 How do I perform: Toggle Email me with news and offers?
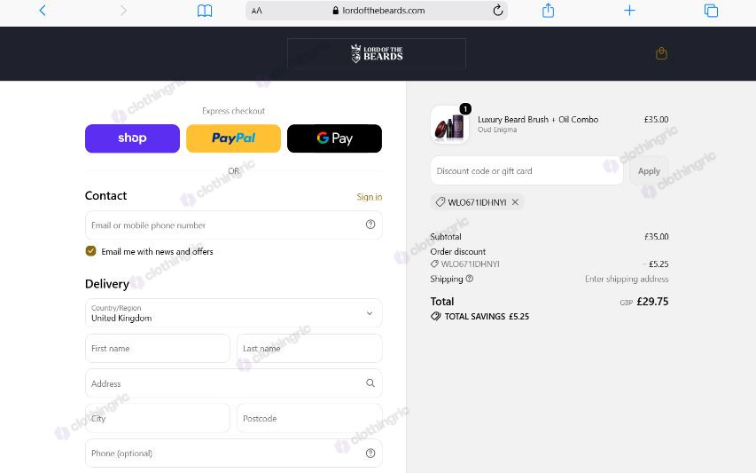coord(90,251)
